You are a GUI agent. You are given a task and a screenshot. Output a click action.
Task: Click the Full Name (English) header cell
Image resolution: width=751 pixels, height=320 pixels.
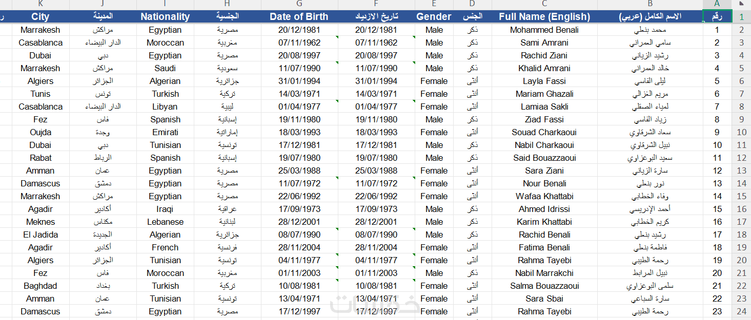[544, 16]
